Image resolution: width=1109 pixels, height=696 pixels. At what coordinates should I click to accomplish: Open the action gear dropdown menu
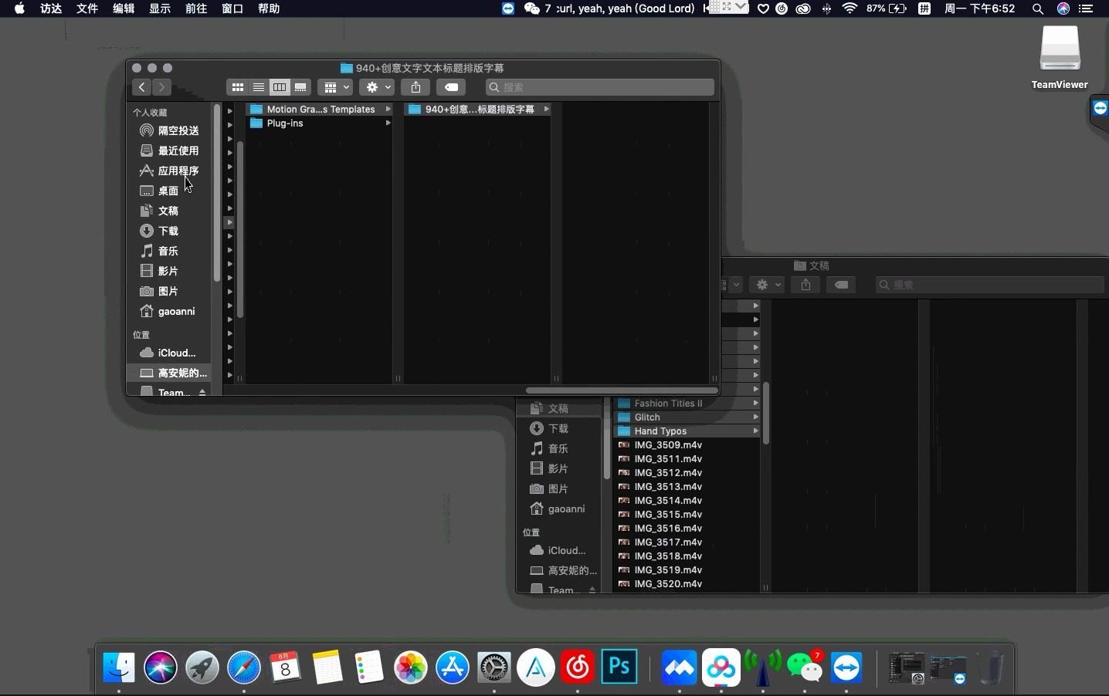[376, 87]
